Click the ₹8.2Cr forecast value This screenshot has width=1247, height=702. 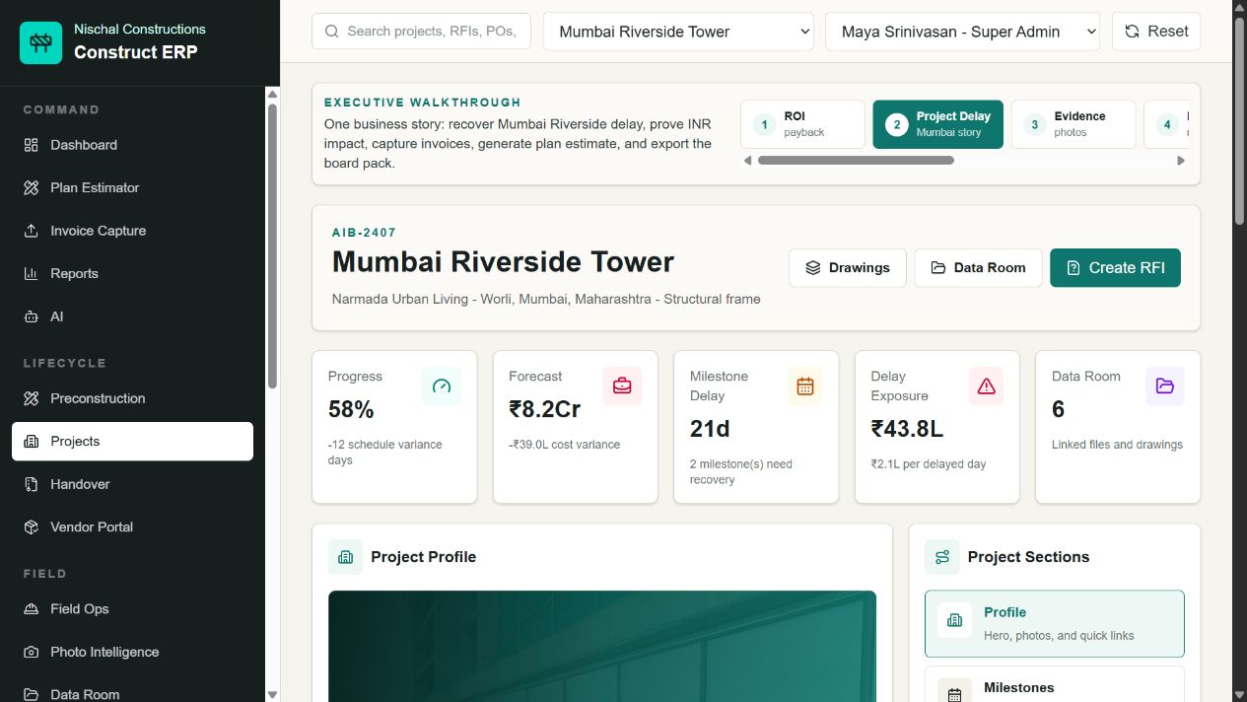[x=545, y=409]
